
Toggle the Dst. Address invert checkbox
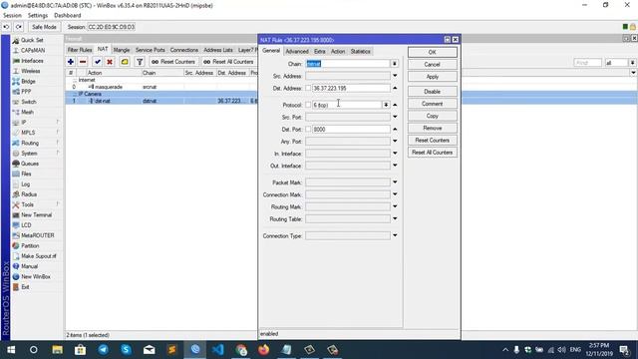[308, 89]
